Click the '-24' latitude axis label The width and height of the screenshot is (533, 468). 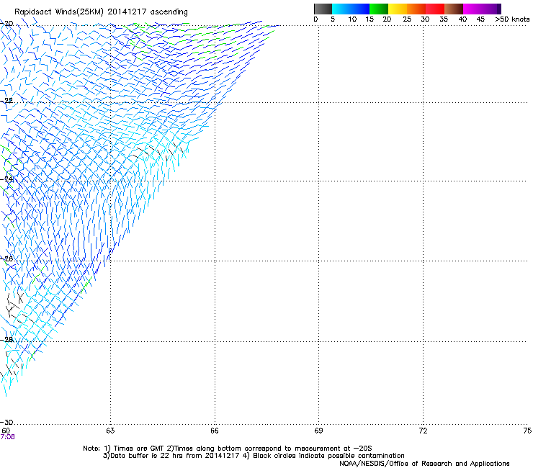6,179
